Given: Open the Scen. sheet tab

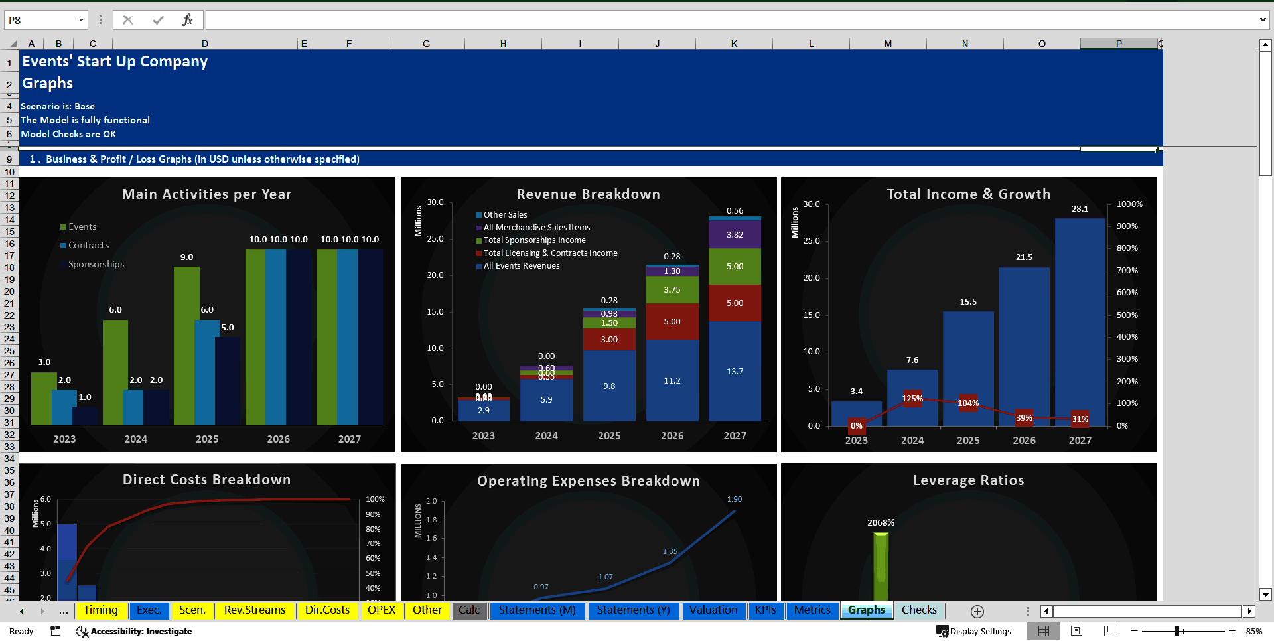Looking at the screenshot, I should pyautogui.click(x=192, y=610).
